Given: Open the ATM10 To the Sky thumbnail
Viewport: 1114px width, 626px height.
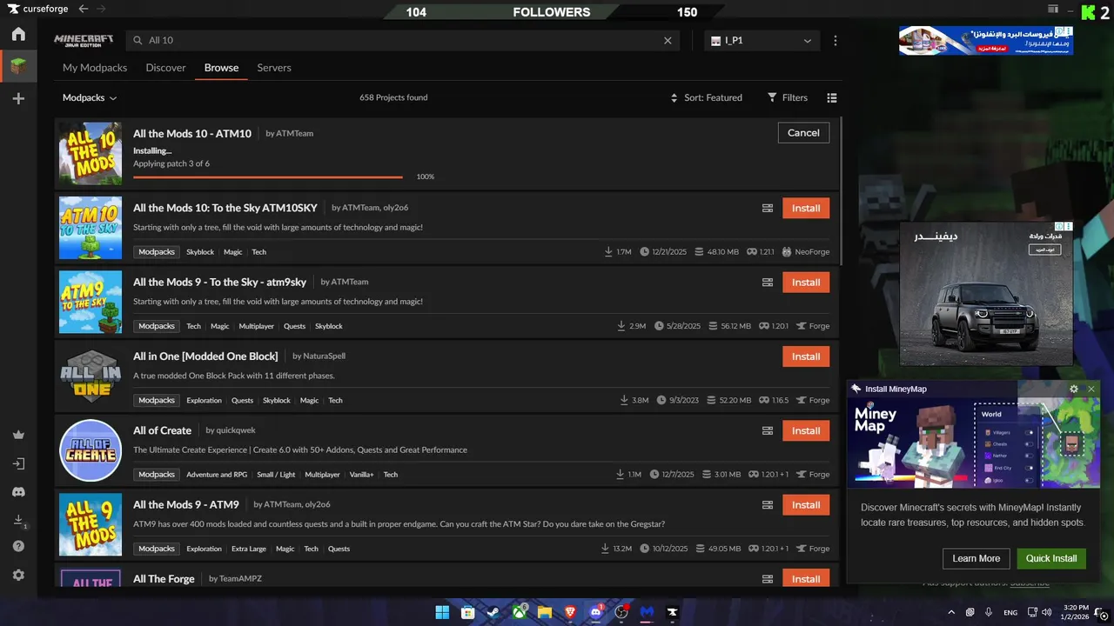Looking at the screenshot, I should pyautogui.click(x=91, y=228).
